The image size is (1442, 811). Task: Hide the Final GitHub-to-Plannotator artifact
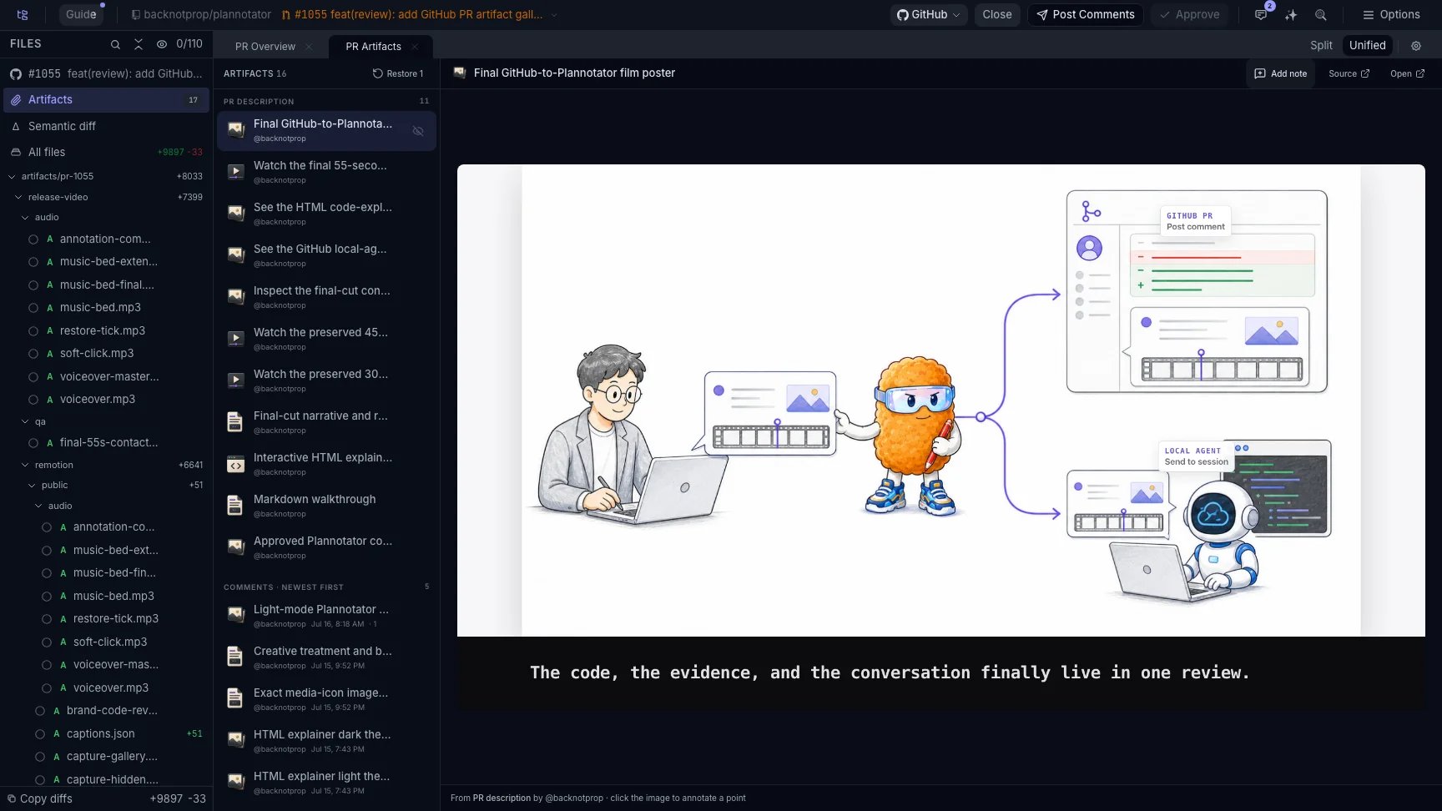pos(418,131)
